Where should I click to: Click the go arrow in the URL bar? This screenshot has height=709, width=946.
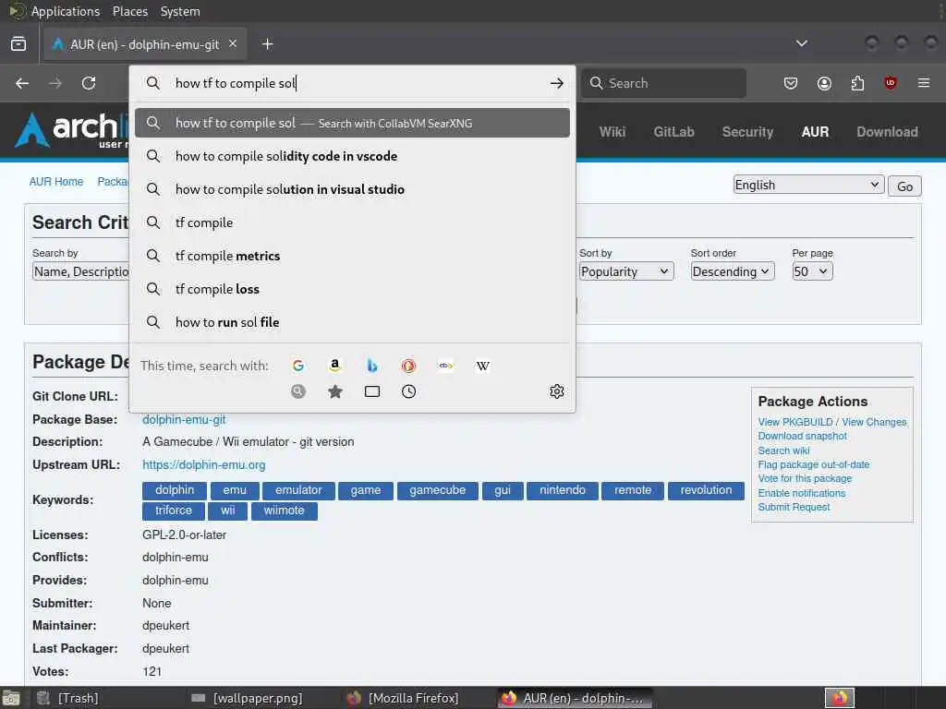(557, 83)
